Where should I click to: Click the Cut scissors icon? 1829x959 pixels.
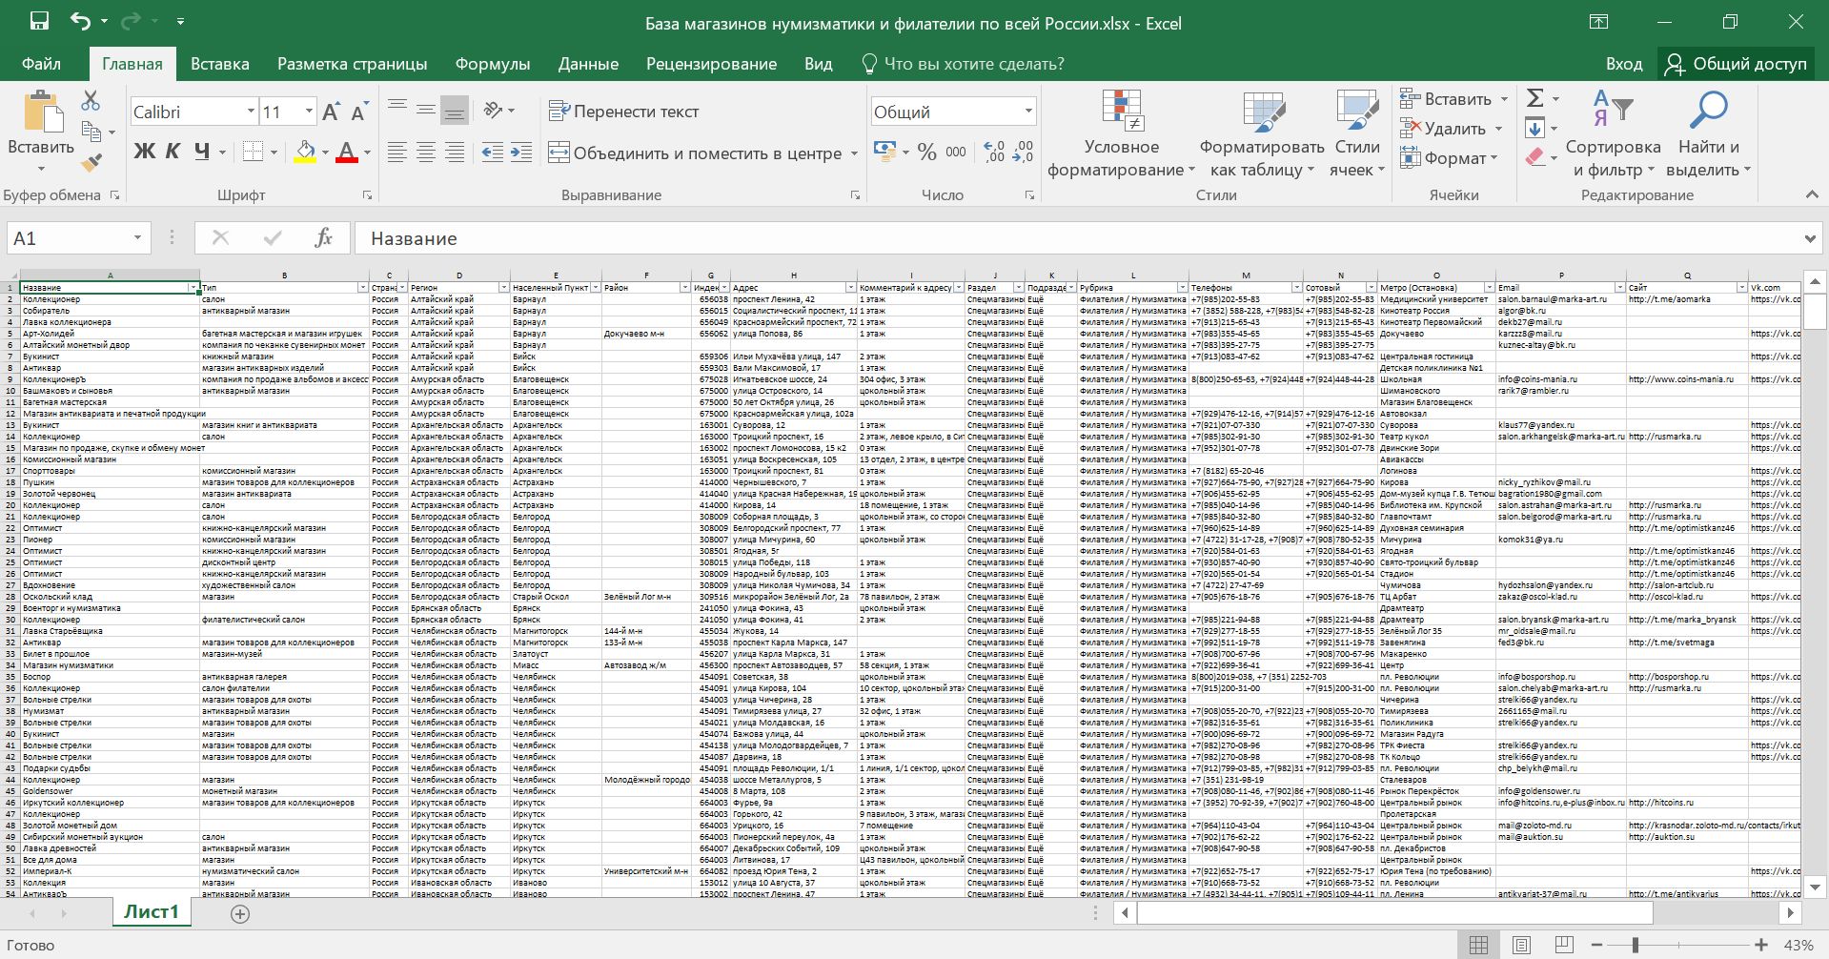pos(91,100)
